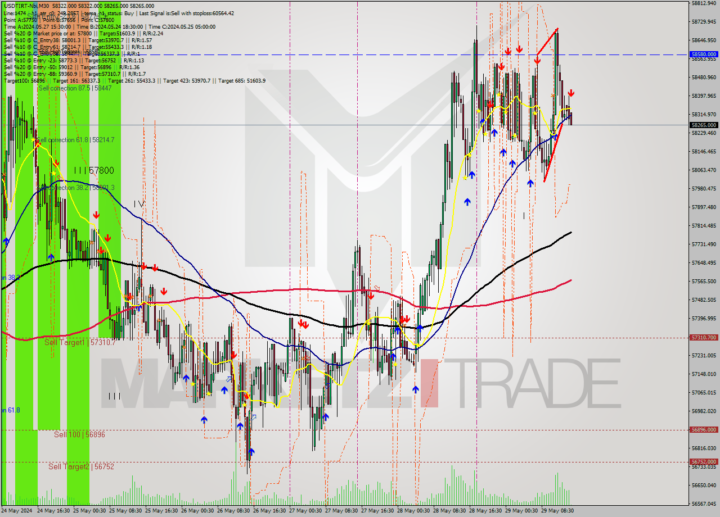This screenshot has height=517, width=720.
Task: Click the 'Sell correction 61.8 | 58214.7' label
Action: [75, 139]
